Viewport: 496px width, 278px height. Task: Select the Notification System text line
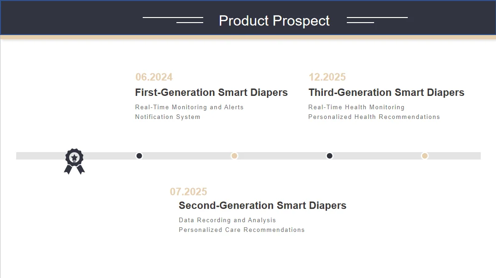[168, 117]
